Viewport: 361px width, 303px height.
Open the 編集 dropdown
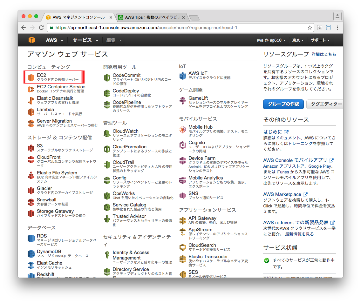point(114,40)
